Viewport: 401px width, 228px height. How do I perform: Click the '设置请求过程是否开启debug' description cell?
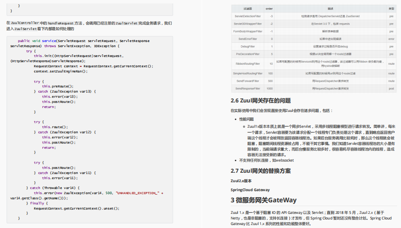tap(330, 47)
